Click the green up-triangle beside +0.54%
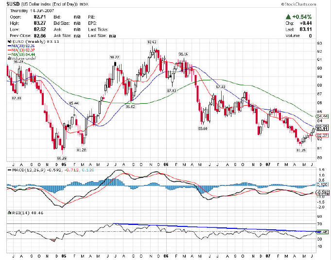Screen dimensions: 331x260 [288, 17]
